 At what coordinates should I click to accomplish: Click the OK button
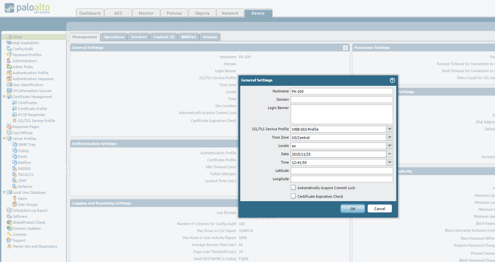[353, 209]
